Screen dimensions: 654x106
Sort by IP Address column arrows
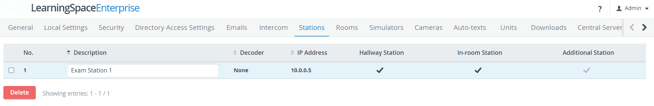pyautogui.click(x=292, y=52)
